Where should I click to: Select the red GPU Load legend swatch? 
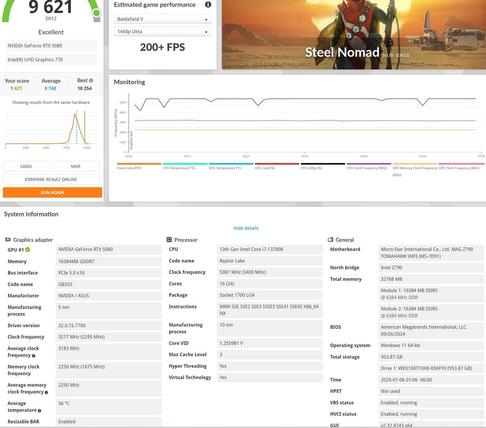(x=277, y=164)
